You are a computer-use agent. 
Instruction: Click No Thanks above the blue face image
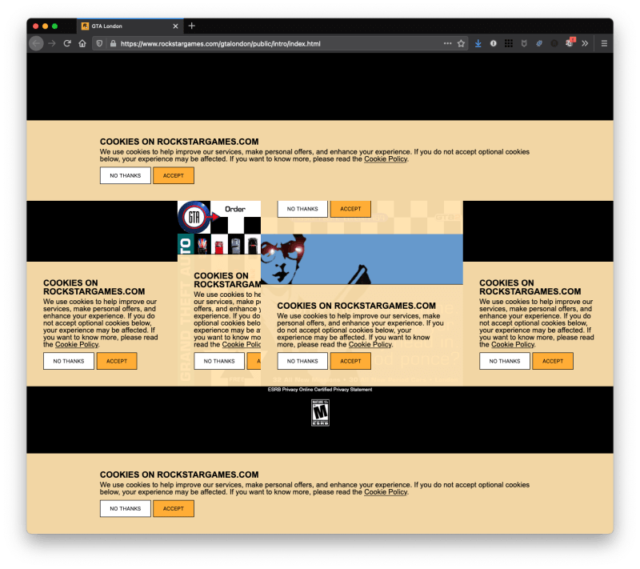pos(302,209)
